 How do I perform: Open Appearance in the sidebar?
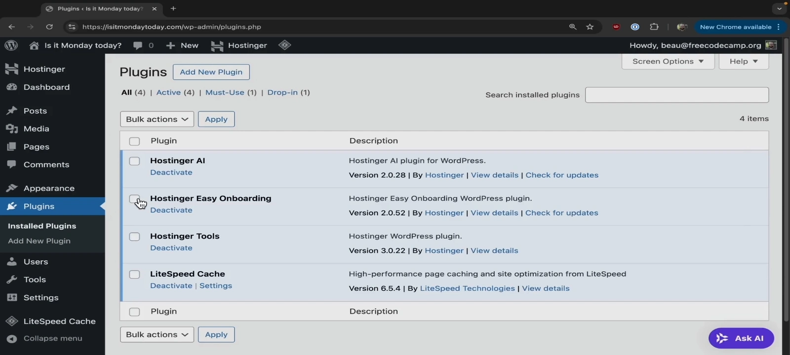pos(52,188)
